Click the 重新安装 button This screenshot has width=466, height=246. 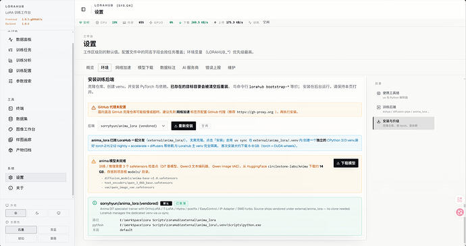pyautogui.click(x=184, y=126)
